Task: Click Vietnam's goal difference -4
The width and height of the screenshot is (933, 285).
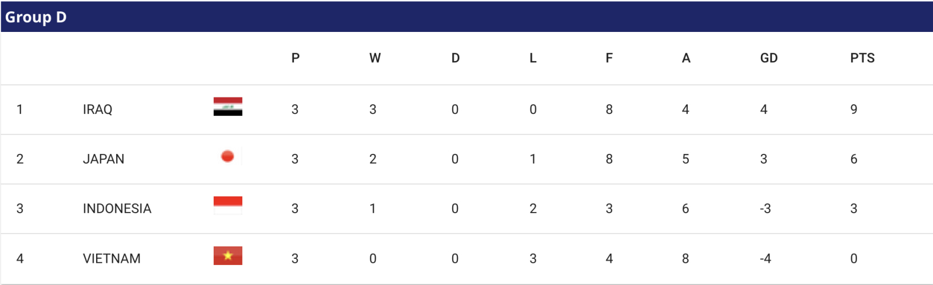Action: 765,259
